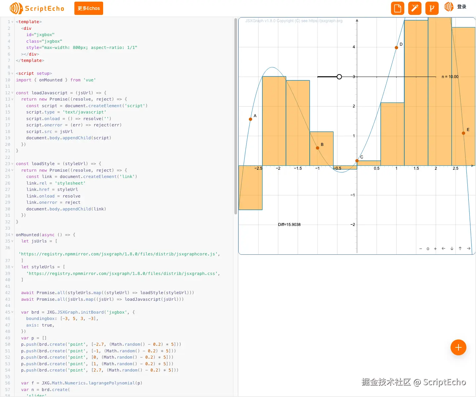Screen dimensions: 476x397
Task: Select point A on the curve
Action: click(251, 119)
